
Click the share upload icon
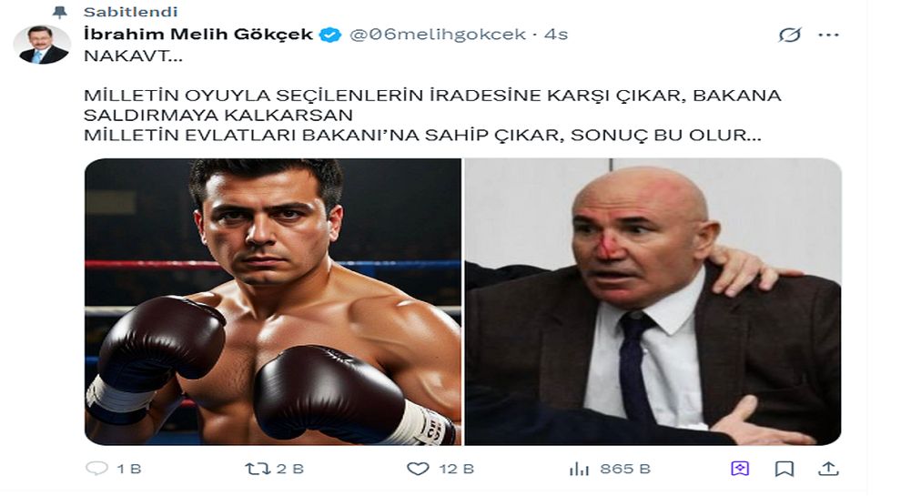[828, 469]
